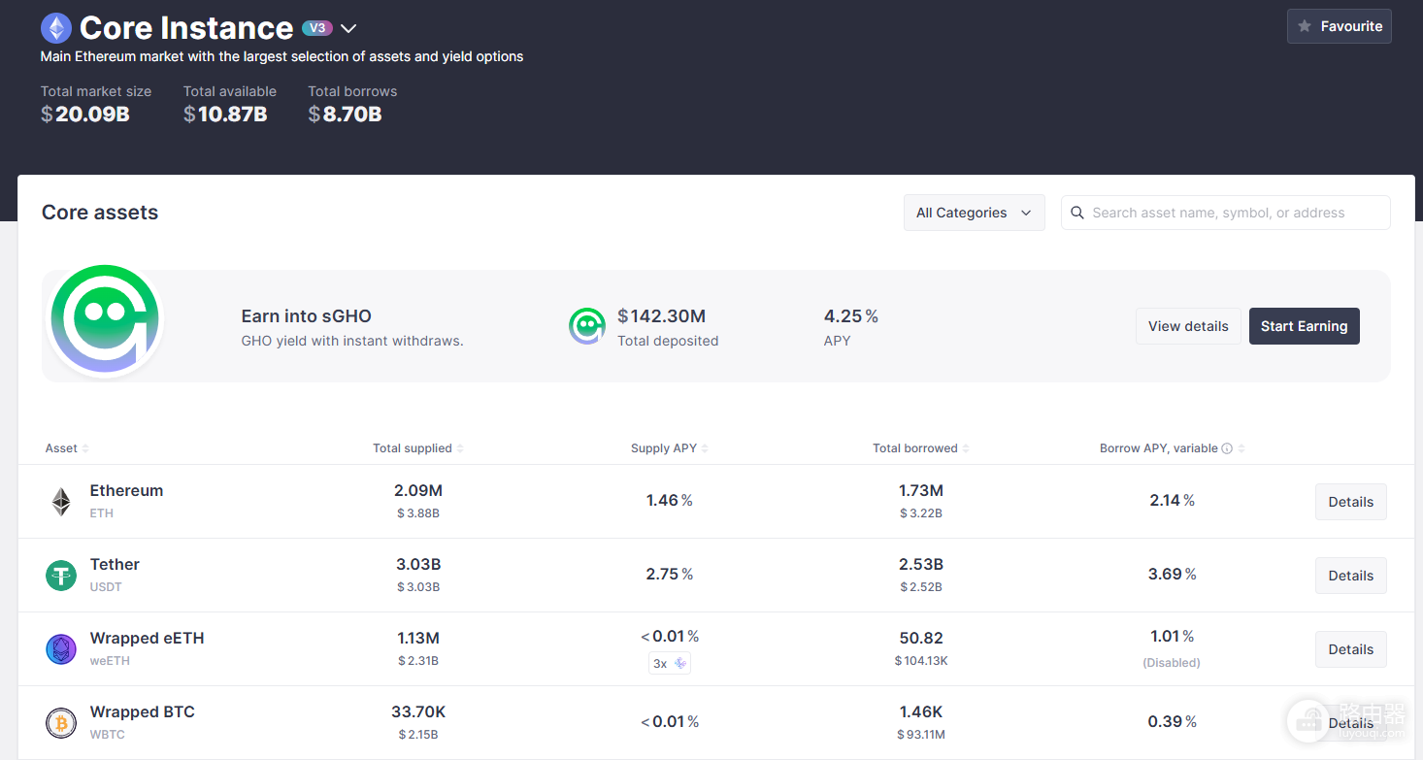Click the Ethereum asset name
Viewport: 1423px width, 760px height.
point(126,491)
